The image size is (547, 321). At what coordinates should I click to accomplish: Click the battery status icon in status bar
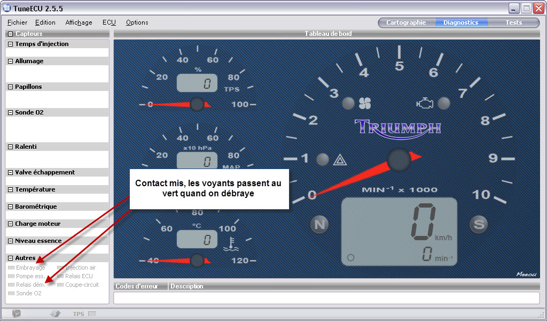point(17,314)
